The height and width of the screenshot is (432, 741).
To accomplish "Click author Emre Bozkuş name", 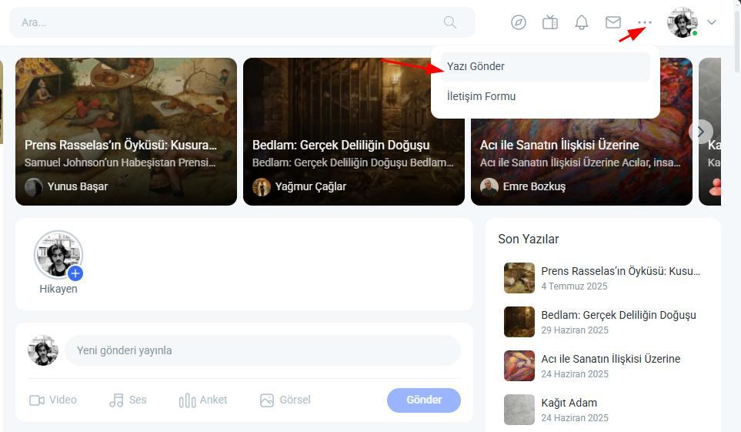I will pos(534,186).
